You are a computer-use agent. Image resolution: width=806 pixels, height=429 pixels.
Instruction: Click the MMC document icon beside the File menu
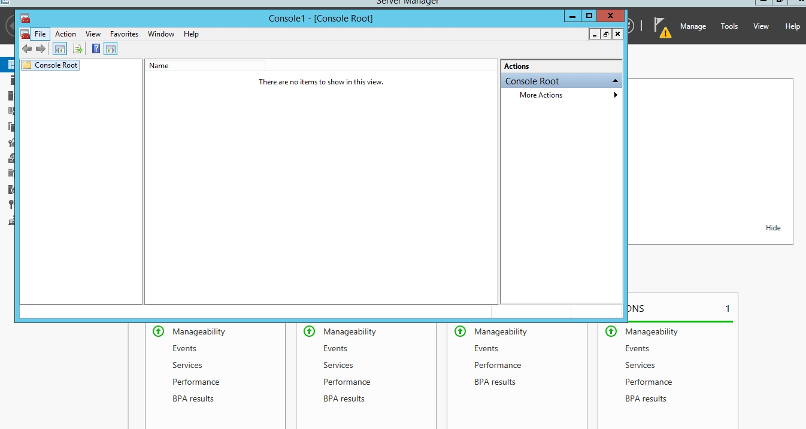tap(25, 34)
